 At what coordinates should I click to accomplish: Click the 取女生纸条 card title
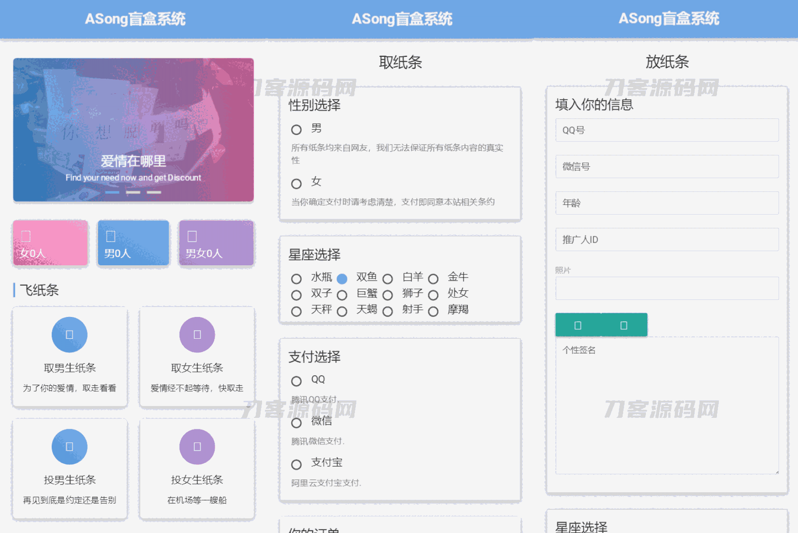pyautogui.click(x=197, y=368)
